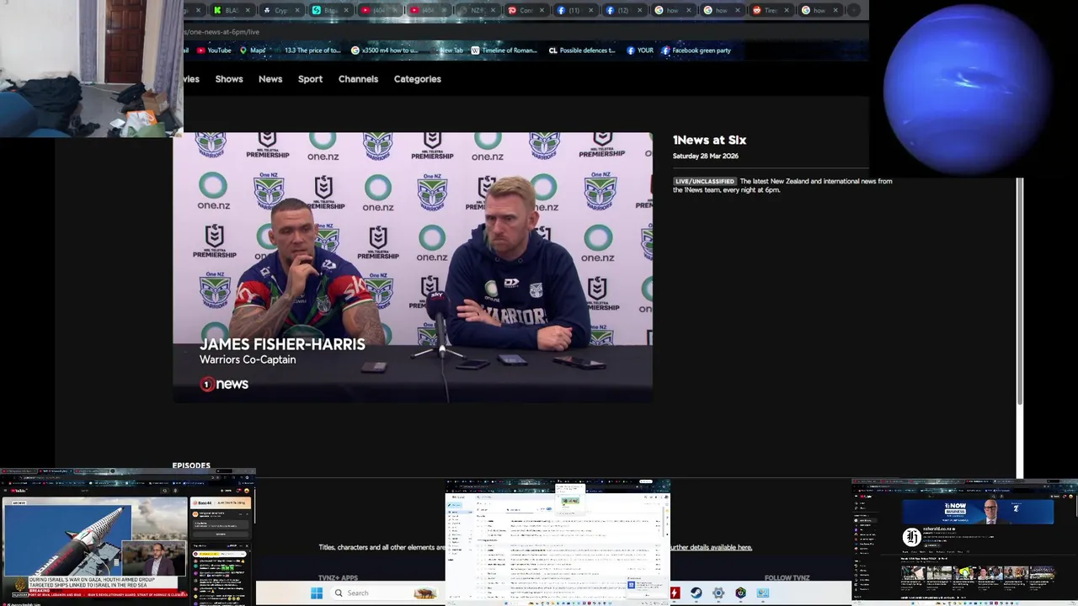The width and height of the screenshot is (1078, 606).
Task: Open the 'New Tab' bookmark
Action: pyautogui.click(x=447, y=50)
